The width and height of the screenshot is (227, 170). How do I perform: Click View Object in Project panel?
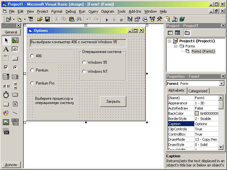point(177,33)
